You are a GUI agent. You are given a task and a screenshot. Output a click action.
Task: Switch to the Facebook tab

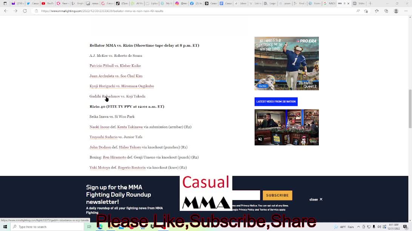tap(196, 3)
